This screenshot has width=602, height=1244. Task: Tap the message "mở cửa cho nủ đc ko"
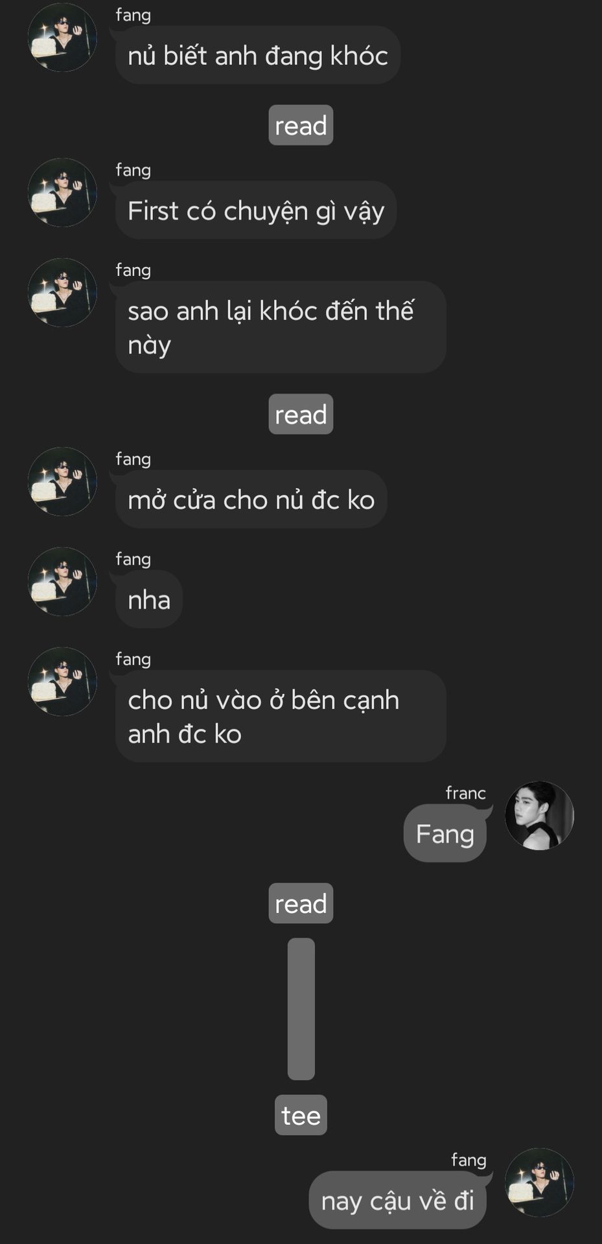pos(251,499)
